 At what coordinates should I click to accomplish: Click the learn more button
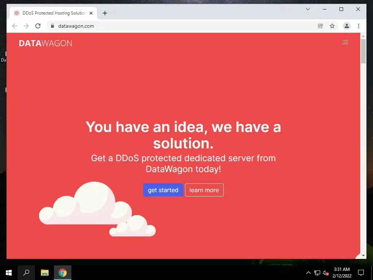(x=204, y=190)
